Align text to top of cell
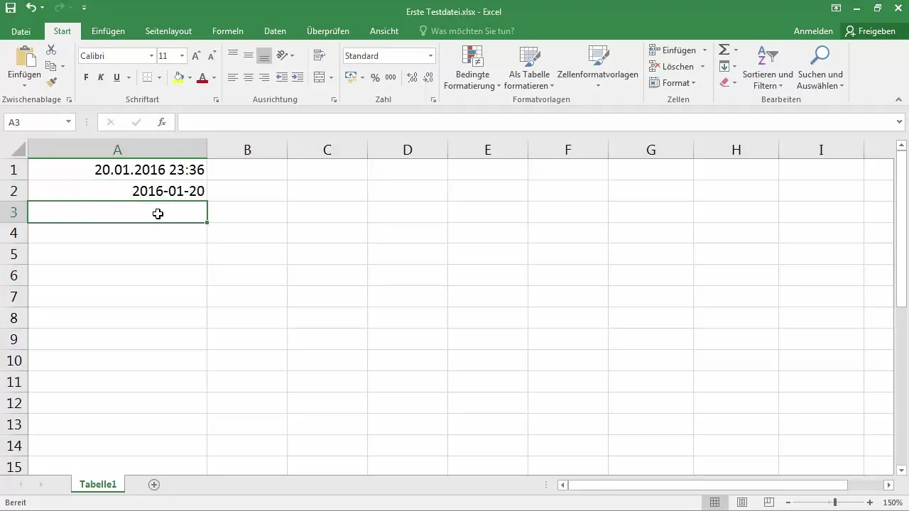Image resolution: width=909 pixels, height=511 pixels. 232,55
